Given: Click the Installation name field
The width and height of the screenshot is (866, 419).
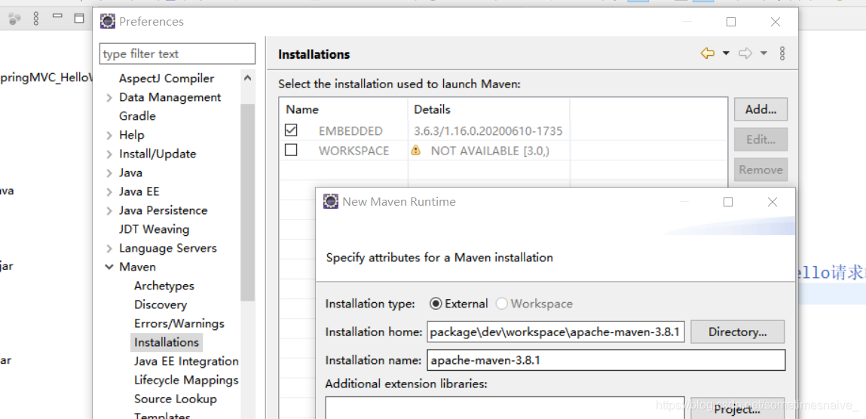Looking at the screenshot, I should (x=606, y=360).
